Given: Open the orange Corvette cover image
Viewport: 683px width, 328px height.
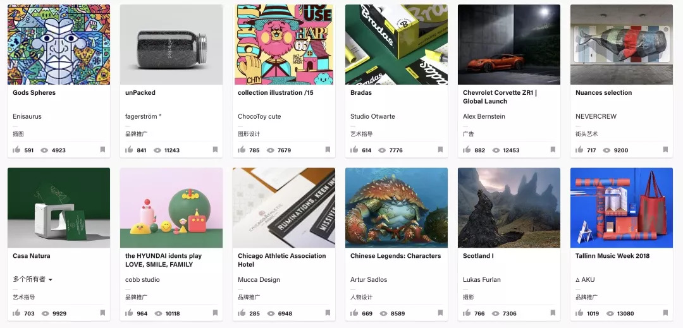Looking at the screenshot, I should (x=508, y=44).
